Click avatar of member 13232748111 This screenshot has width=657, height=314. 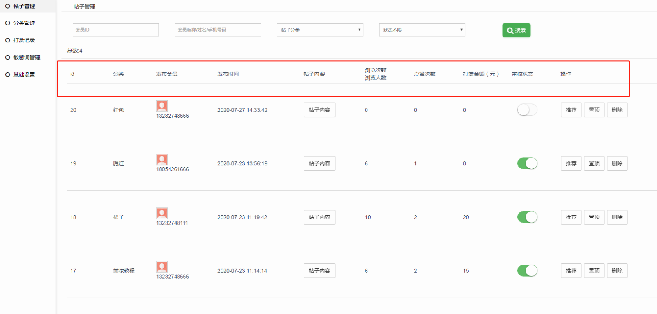point(162,213)
